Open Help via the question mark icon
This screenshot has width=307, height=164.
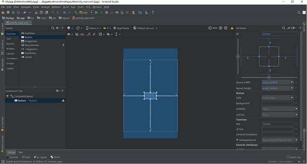click(153, 12)
